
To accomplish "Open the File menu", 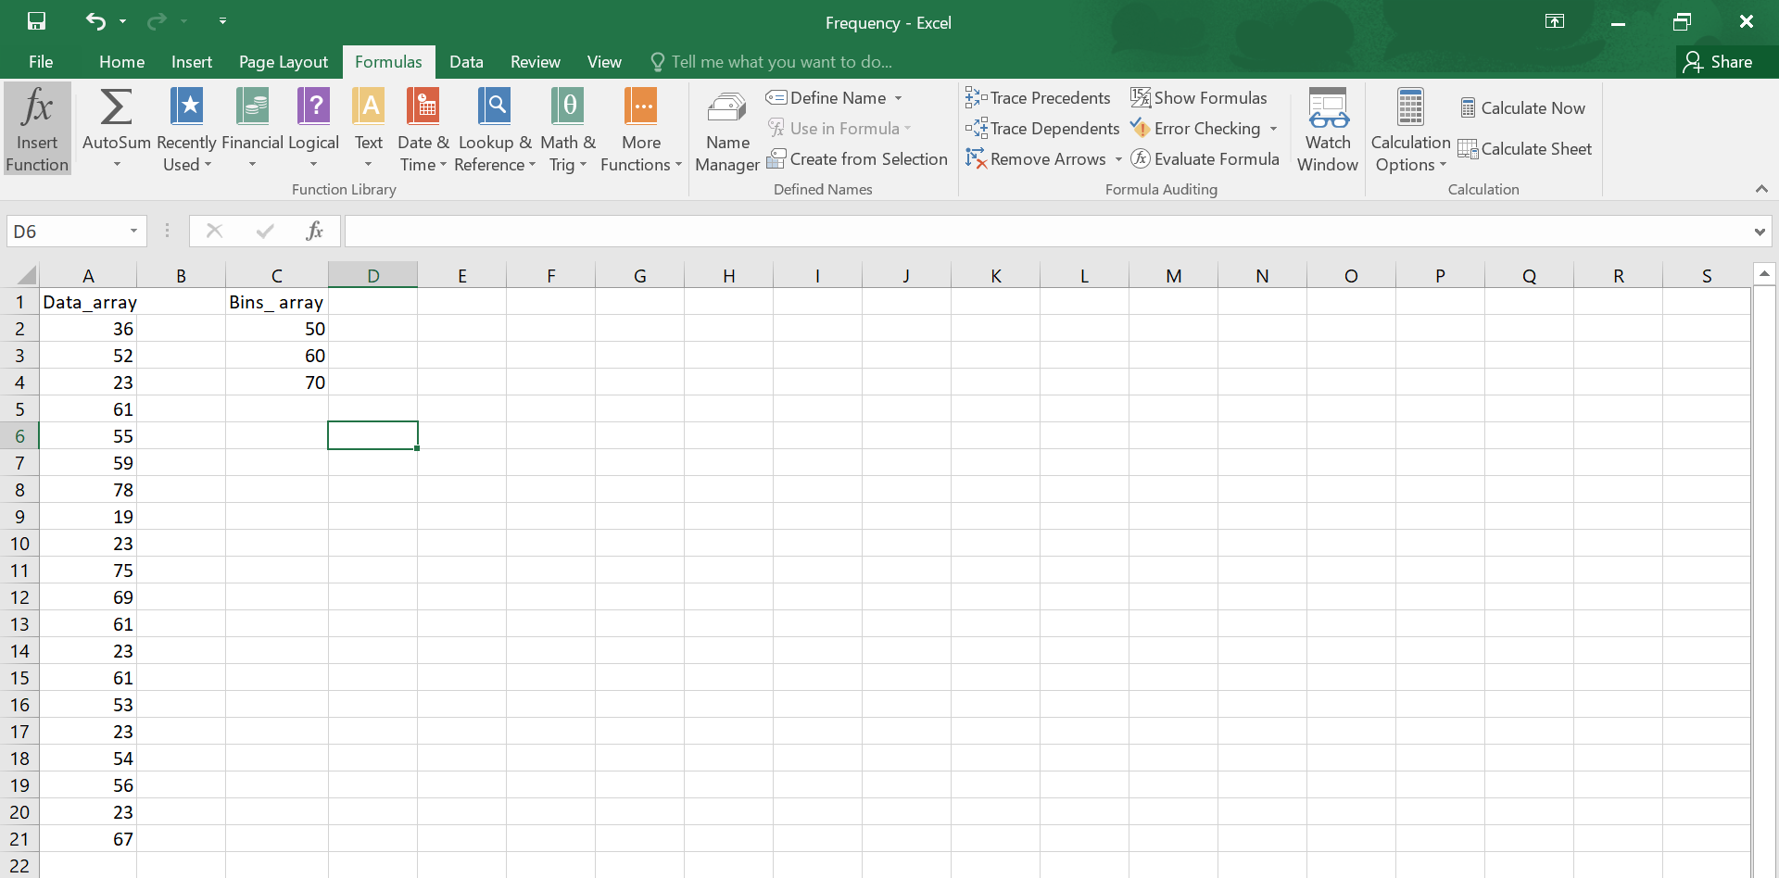I will [x=40, y=61].
